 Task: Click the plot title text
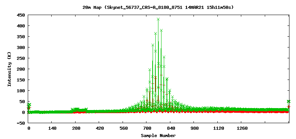pyautogui.click(x=158, y=7)
